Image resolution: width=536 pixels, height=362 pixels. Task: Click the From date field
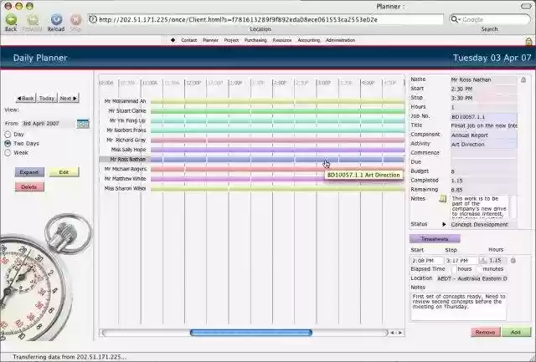coord(47,124)
